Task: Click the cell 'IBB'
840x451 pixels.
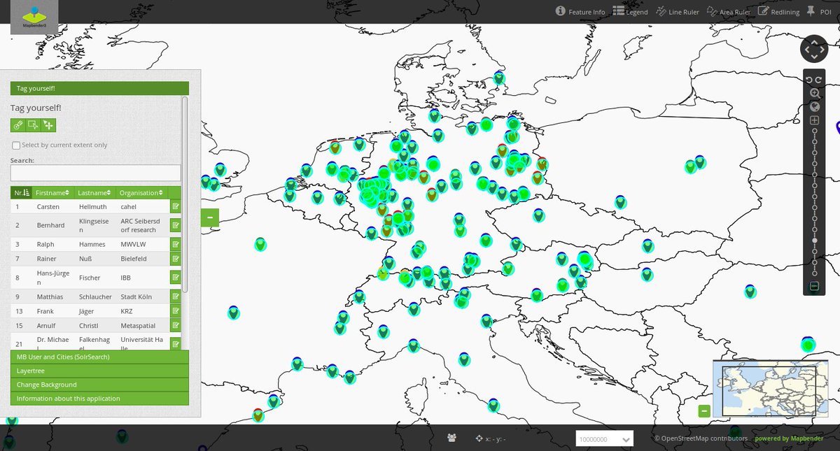Action: pos(125,278)
